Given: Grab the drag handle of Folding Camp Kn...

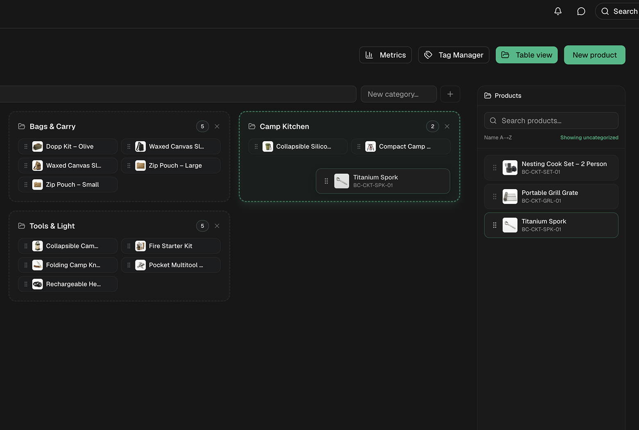Looking at the screenshot, I should [x=26, y=265].
